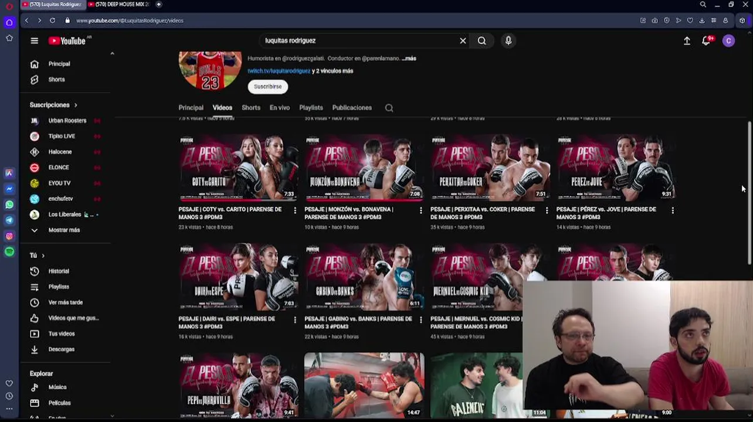Open Spotify in the Opera sidebar
Image resolution: width=753 pixels, height=422 pixels.
click(x=9, y=251)
